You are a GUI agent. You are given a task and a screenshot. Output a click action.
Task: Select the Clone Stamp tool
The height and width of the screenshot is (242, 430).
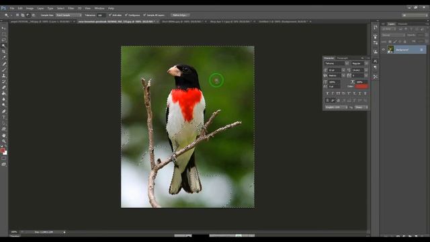3,76
